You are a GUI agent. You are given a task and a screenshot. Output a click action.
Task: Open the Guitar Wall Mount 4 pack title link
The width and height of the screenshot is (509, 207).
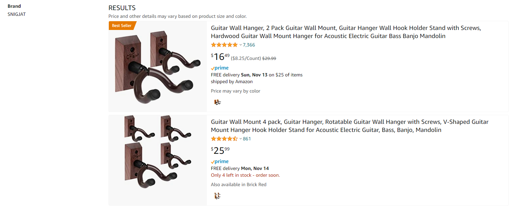pyautogui.click(x=350, y=126)
